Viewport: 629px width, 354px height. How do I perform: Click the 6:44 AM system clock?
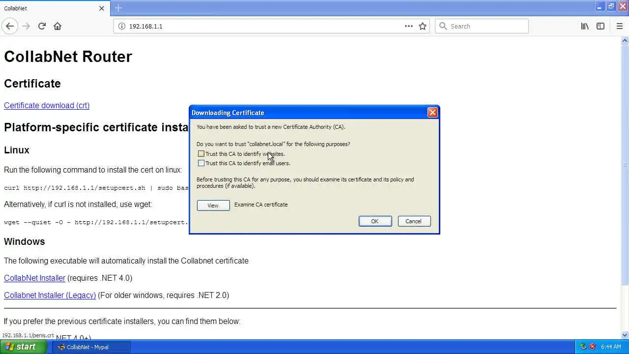(x=611, y=347)
